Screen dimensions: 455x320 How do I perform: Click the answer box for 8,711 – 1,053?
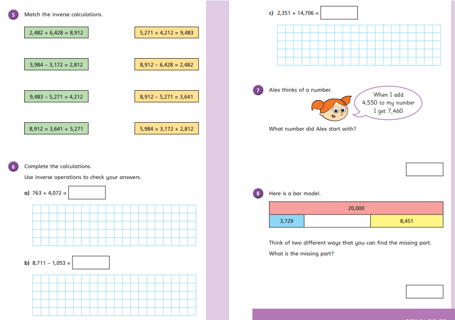pyautogui.click(x=91, y=263)
